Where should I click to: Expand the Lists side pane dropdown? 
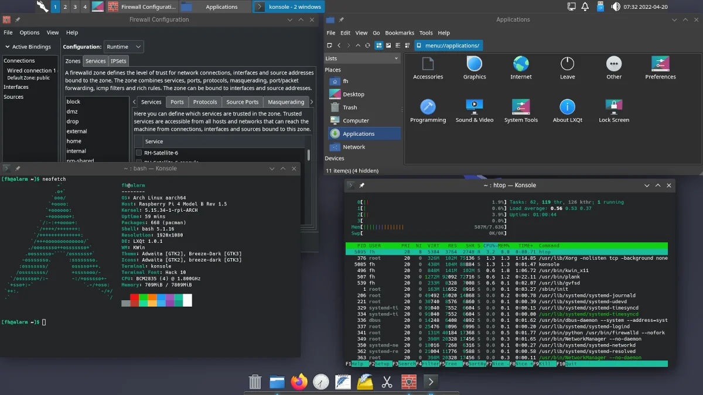(x=395, y=59)
